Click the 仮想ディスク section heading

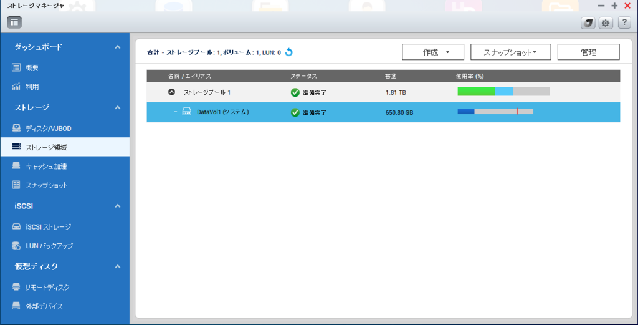[36, 266]
